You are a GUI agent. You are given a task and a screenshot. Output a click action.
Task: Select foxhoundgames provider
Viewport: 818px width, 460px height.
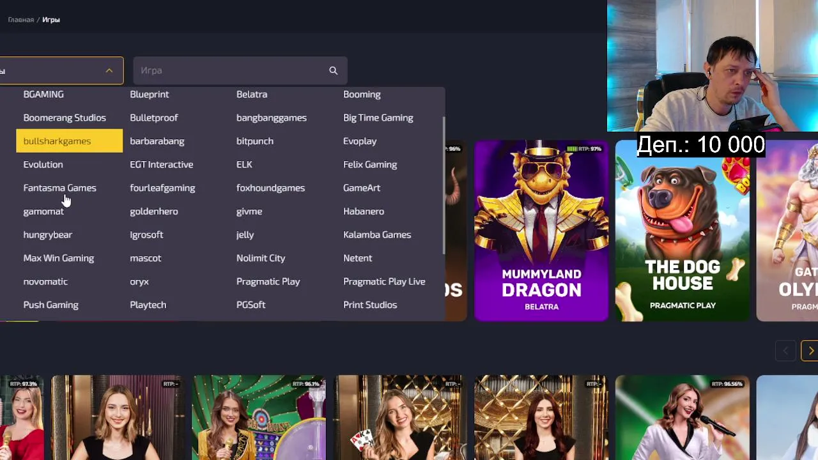pyautogui.click(x=270, y=188)
